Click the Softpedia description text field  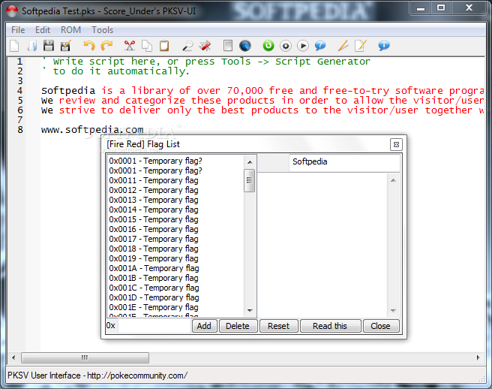click(x=344, y=163)
